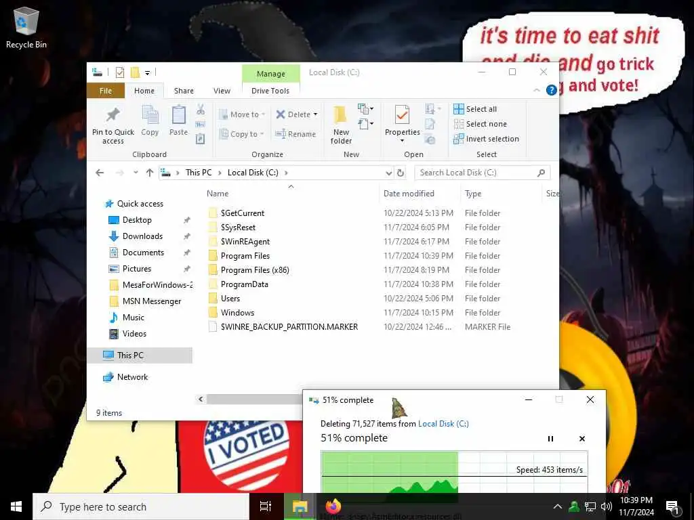Click the Copy path icon
This screenshot has width=694, height=520.
pos(201,125)
